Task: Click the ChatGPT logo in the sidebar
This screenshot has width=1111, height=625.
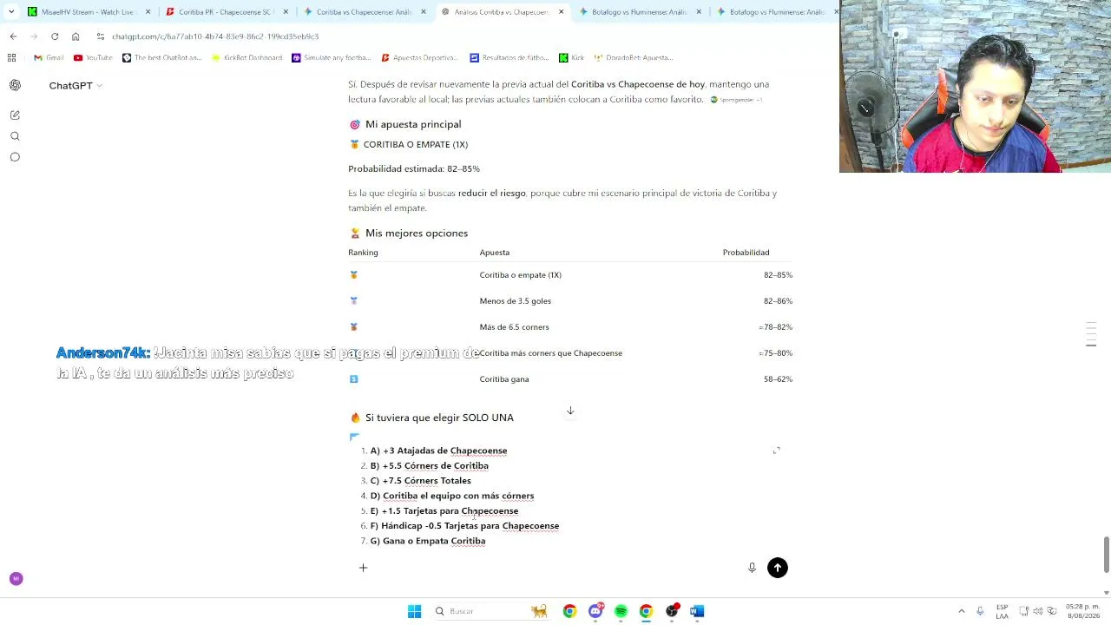Action: pos(15,85)
